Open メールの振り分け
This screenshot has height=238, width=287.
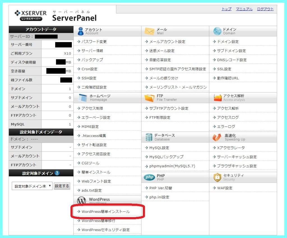point(164,78)
